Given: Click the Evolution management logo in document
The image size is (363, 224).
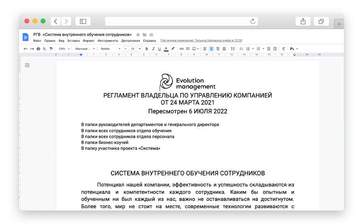Looking at the screenshot, I should pyautogui.click(x=188, y=82).
